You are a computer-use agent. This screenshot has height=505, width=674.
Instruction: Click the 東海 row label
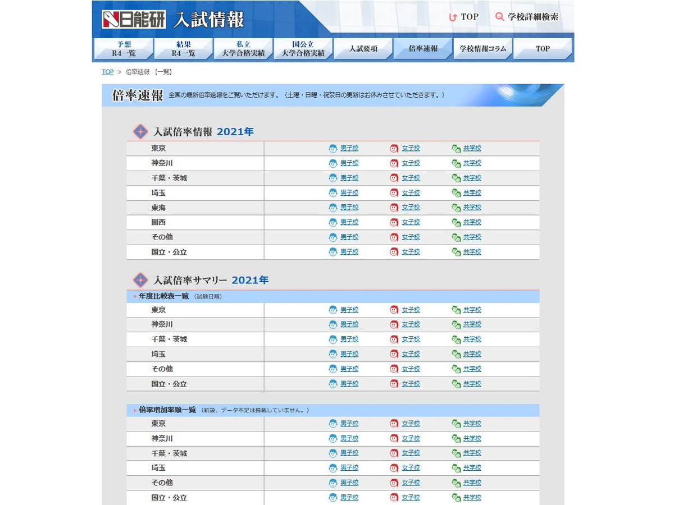(x=158, y=208)
